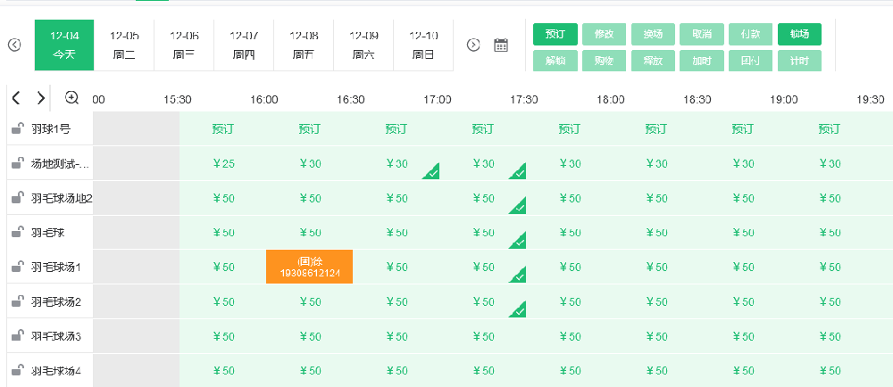Click 预订 for 羽球1号 at 16:00

pos(310,129)
